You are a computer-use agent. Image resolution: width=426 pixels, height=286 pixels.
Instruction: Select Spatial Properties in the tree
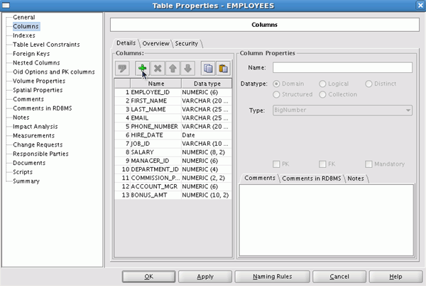[38, 90]
